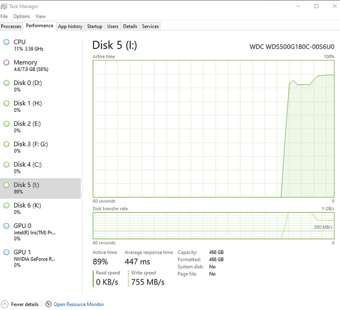
Task: Select the Disk 5 (I:) label
Action: (26, 185)
